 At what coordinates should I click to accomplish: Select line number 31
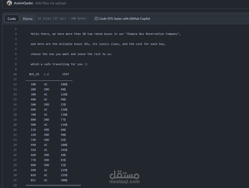(15, 180)
